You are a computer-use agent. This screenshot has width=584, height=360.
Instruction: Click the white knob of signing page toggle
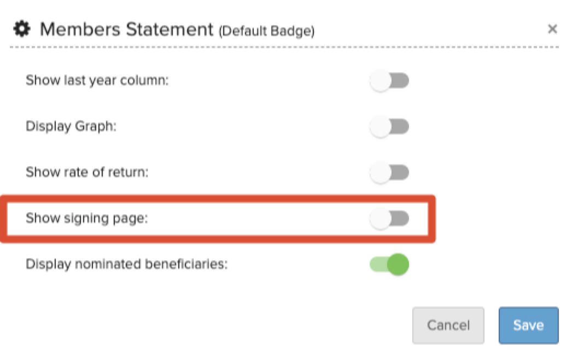(380, 219)
